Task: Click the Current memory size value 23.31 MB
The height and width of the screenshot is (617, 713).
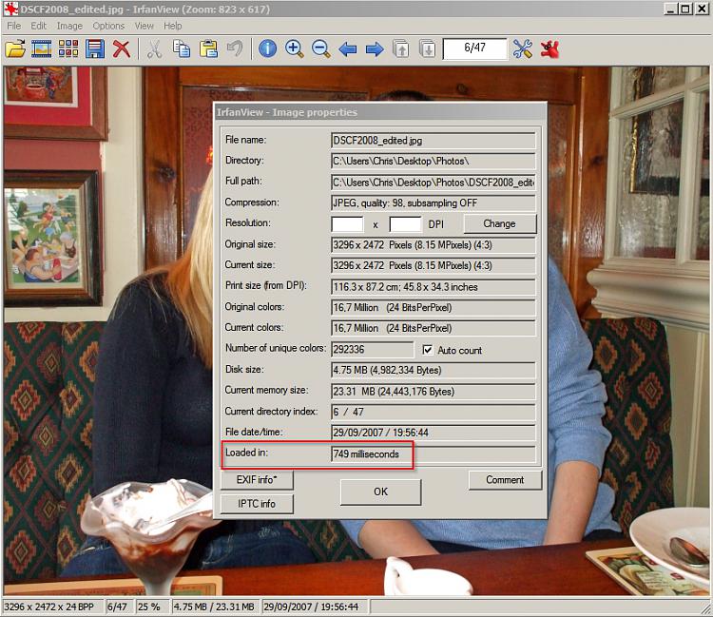Action: (434, 392)
